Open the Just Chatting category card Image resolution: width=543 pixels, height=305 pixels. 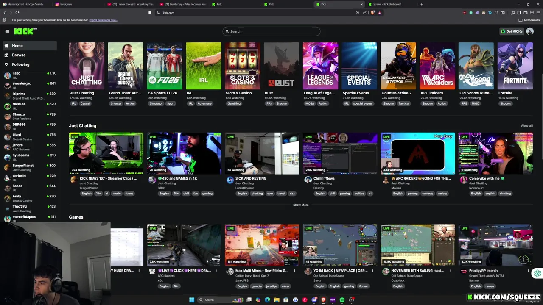[x=87, y=66]
